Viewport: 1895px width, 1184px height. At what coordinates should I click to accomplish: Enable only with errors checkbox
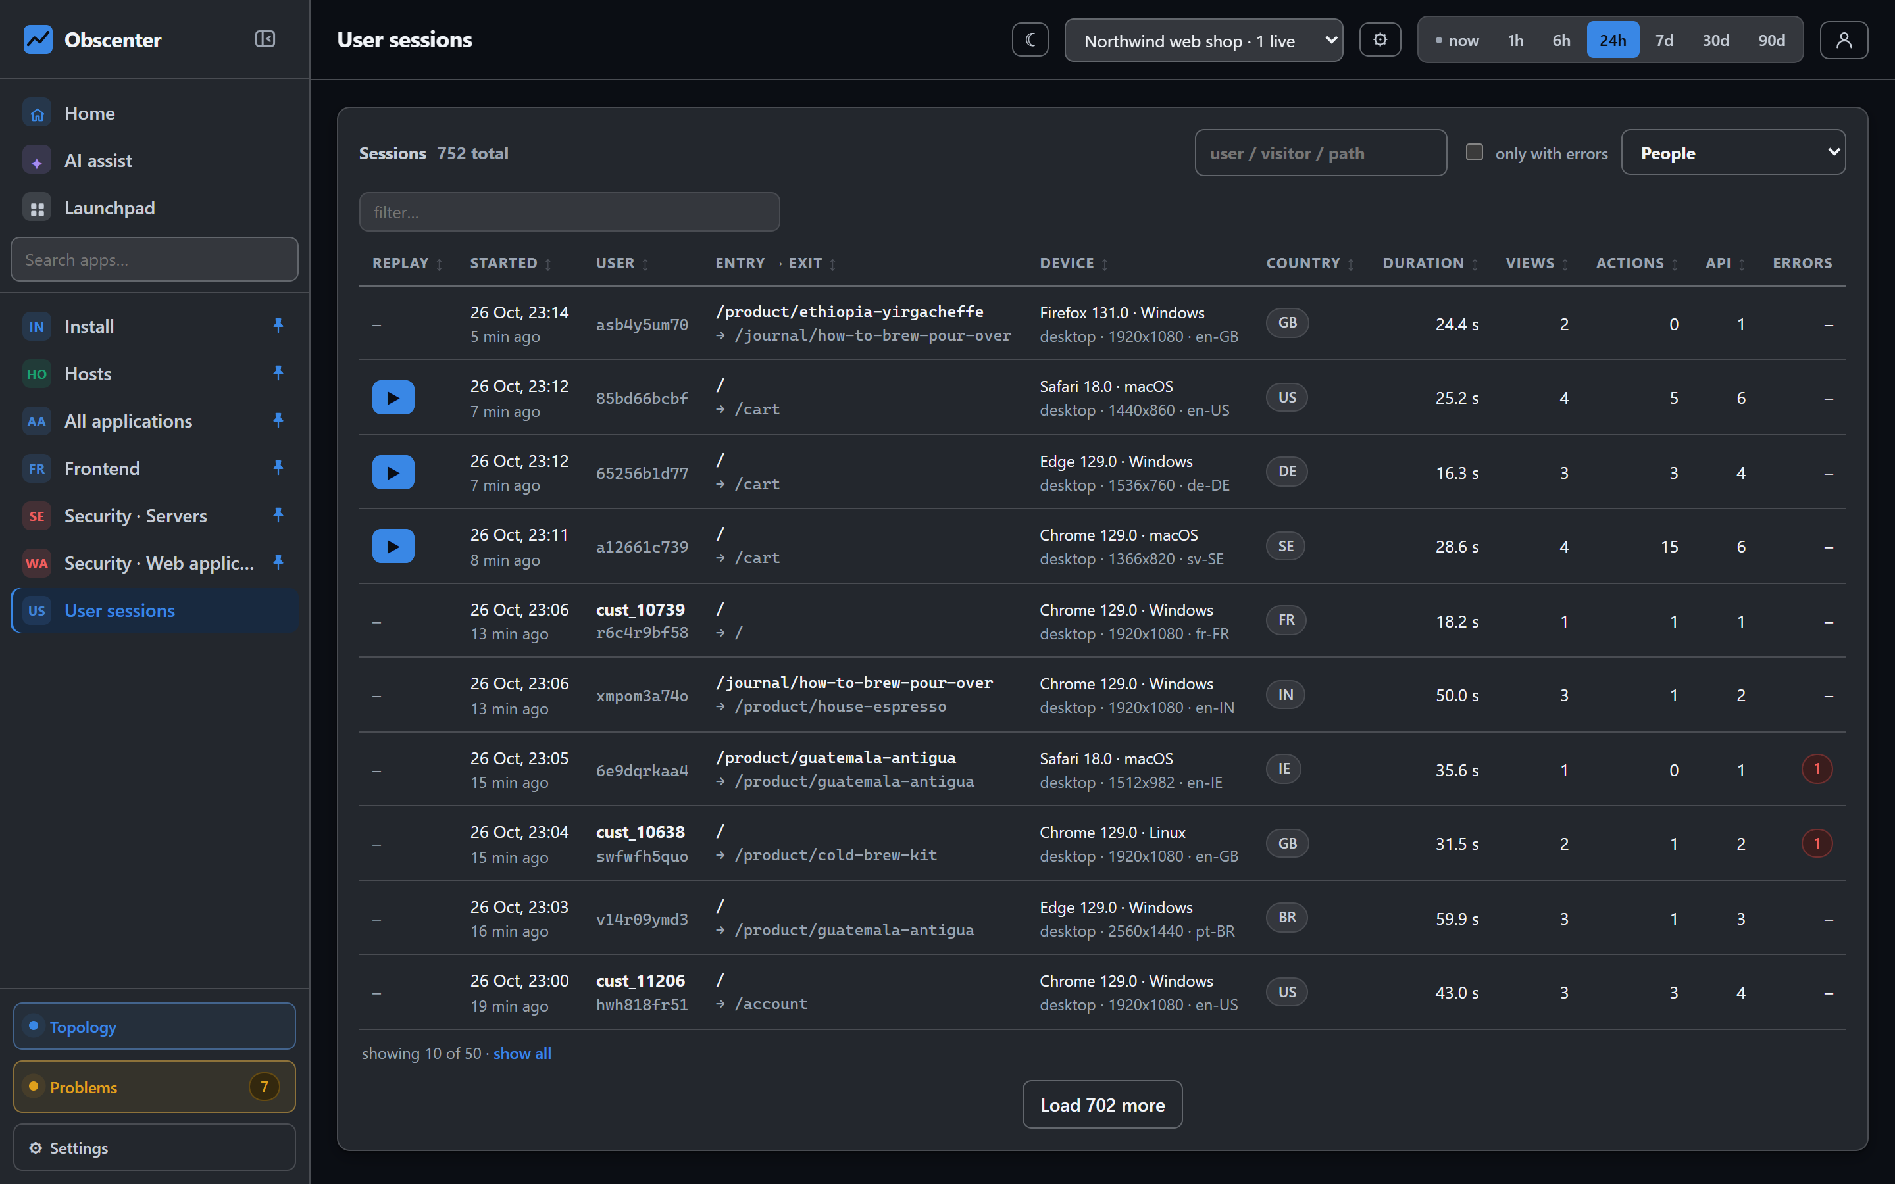pyautogui.click(x=1475, y=152)
